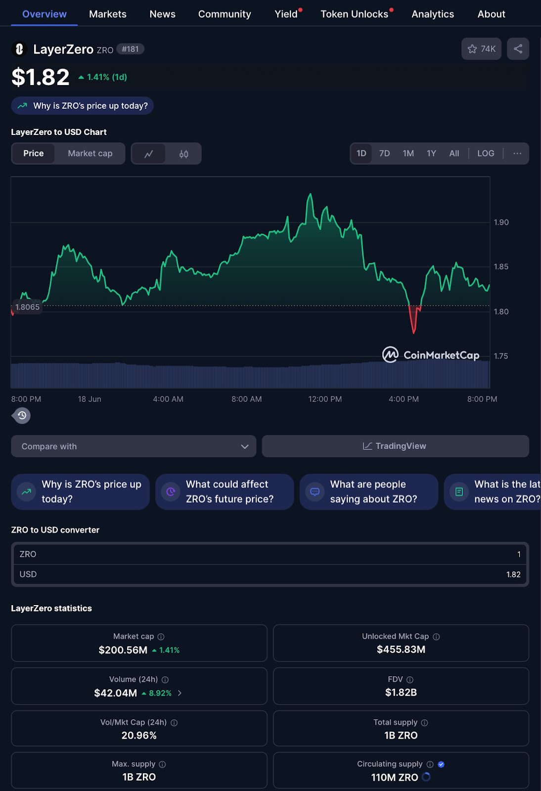Click Vol/Mkt Cap (24h) info icon
541x791 pixels.
pos(174,723)
